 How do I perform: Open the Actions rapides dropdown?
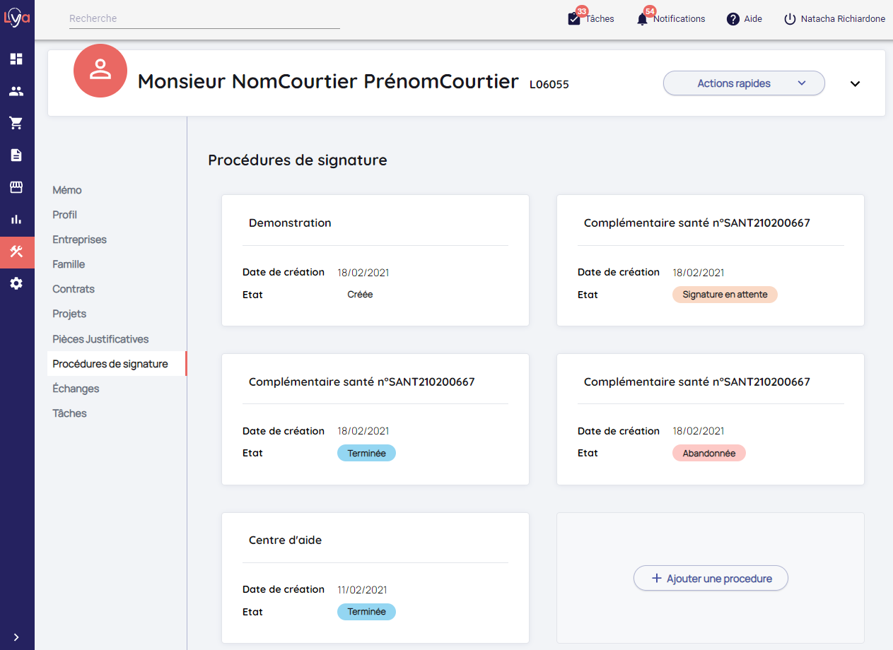point(743,83)
